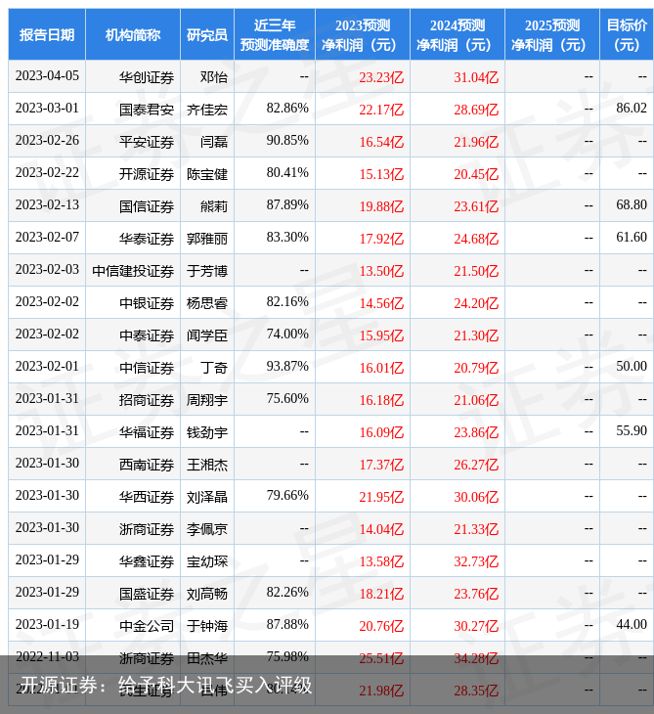Select the institution 中信证券

147,368
